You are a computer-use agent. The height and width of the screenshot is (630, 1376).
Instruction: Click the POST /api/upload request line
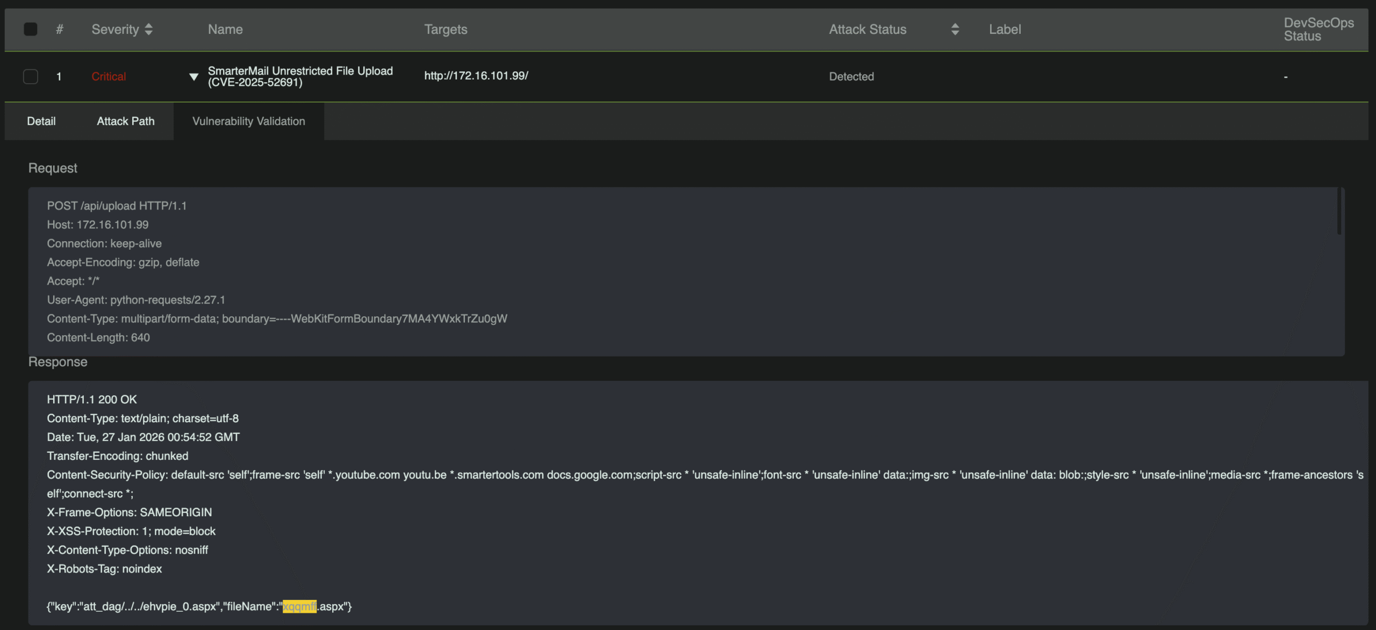[117, 206]
